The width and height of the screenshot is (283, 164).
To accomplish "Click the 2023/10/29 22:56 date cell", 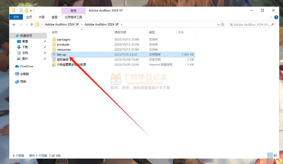I will (126, 64).
